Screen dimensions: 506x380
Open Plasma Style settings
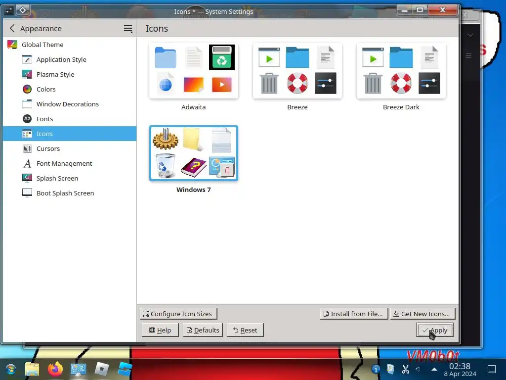tap(70, 74)
